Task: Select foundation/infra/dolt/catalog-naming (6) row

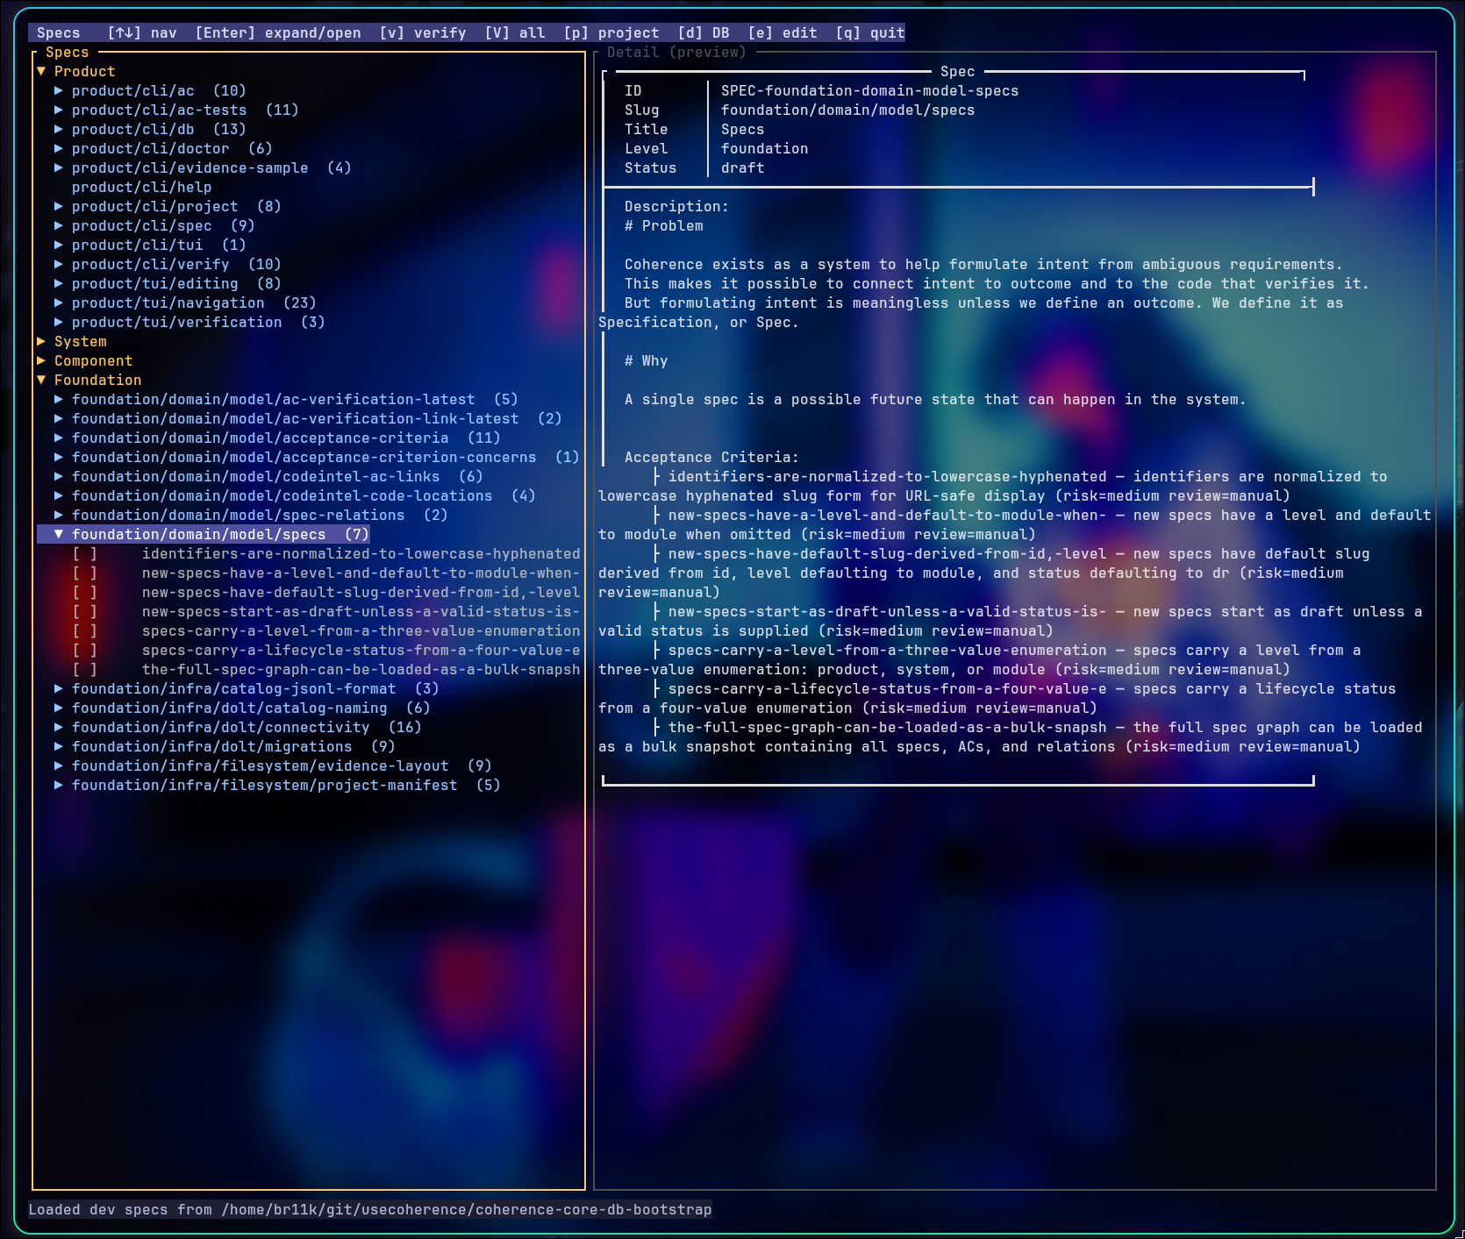Action: (x=242, y=708)
